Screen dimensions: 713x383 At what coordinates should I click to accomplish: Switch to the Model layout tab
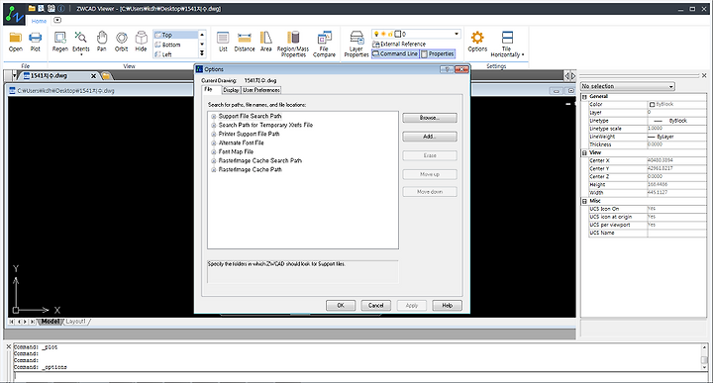click(51, 322)
